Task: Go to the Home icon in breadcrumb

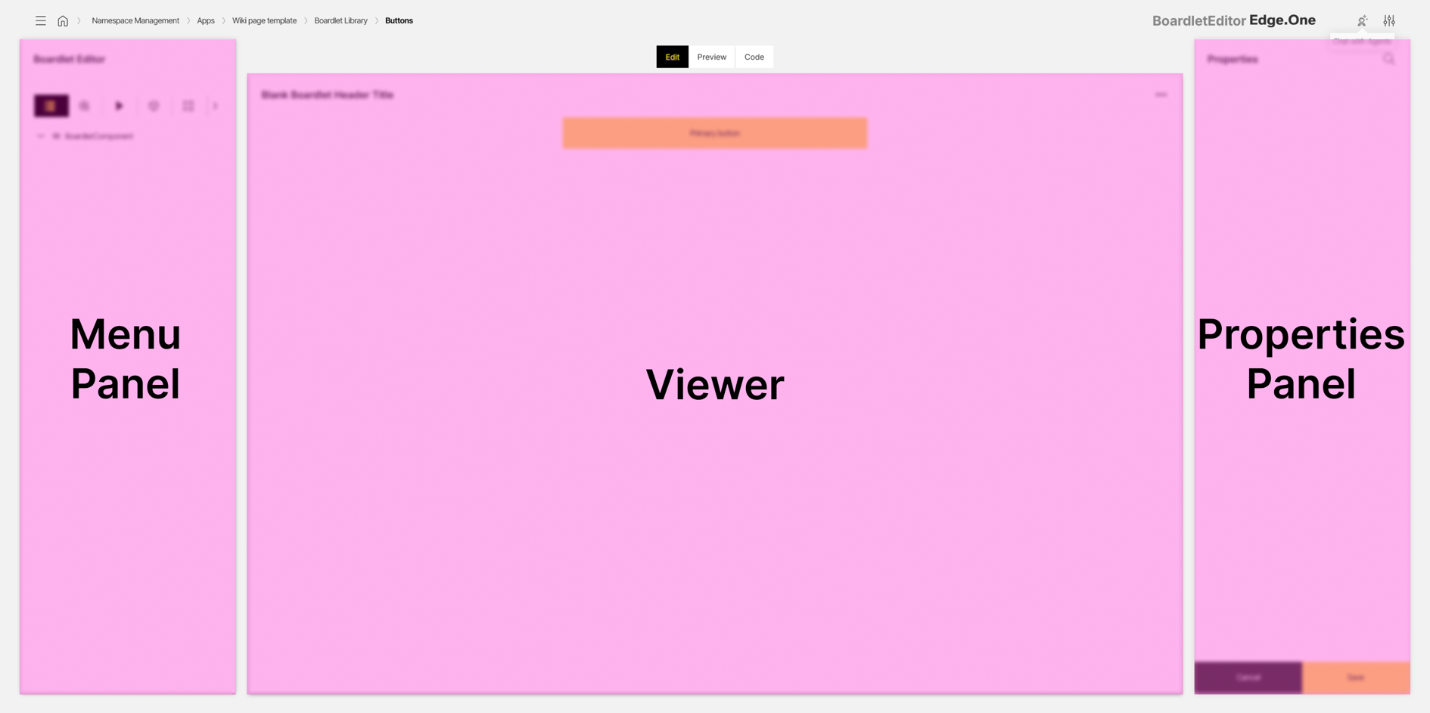Action: (63, 21)
